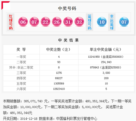
Task: Click the amount 254,943
Action: point(106,62)
